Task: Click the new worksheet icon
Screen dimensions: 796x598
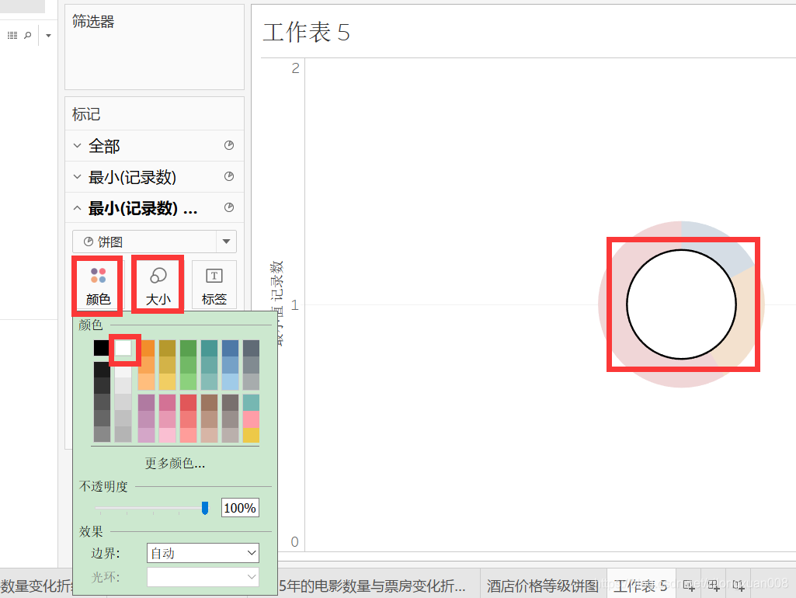Action: pos(689,586)
